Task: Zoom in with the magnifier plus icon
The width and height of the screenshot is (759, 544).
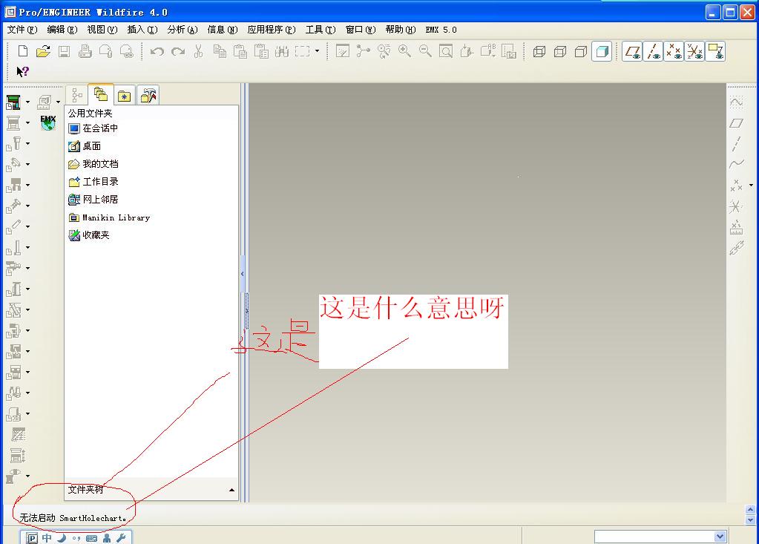Action: 404,51
